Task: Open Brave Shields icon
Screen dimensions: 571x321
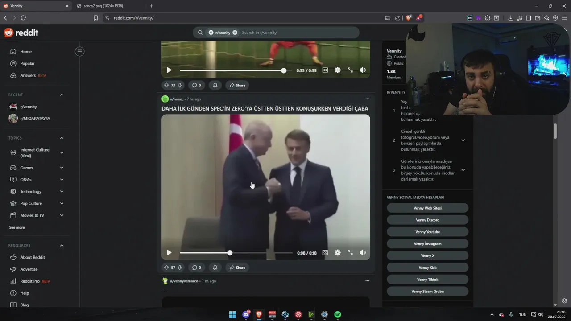Action: pos(408,18)
